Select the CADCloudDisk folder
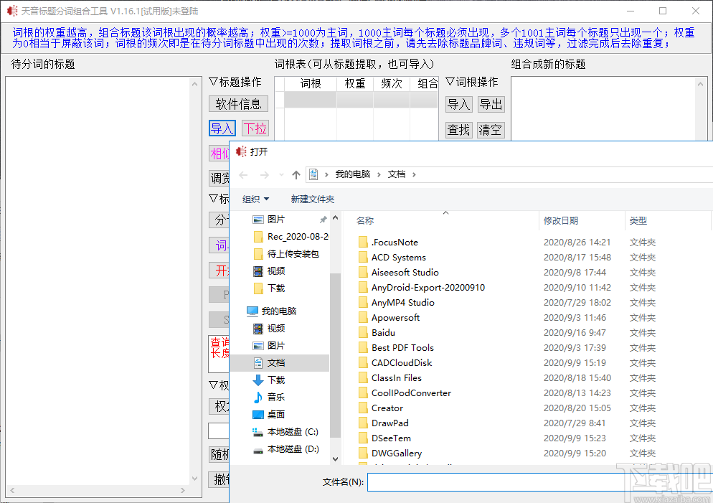The height and width of the screenshot is (503, 713). [402, 362]
